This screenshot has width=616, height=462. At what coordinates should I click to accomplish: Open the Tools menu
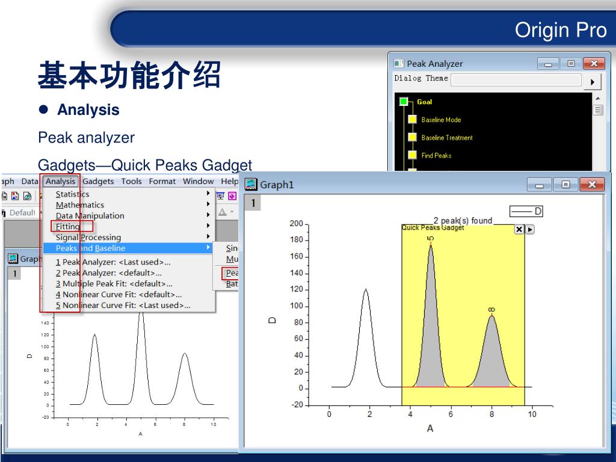[131, 181]
